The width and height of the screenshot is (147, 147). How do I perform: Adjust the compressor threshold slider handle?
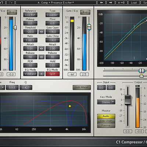point(15,28)
